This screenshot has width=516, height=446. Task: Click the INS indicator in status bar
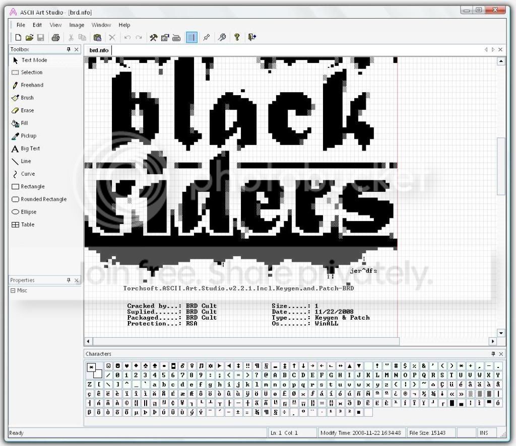pos(484,433)
